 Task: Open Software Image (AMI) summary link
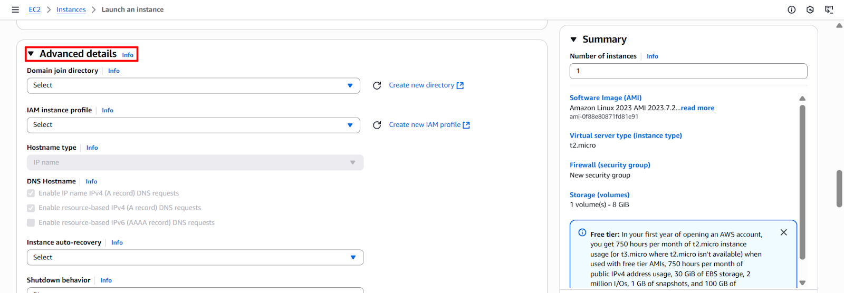(606, 98)
